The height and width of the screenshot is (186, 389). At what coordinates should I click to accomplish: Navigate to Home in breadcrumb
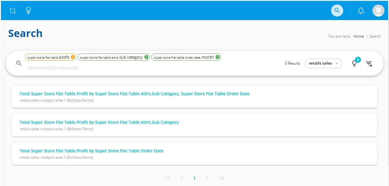tap(359, 36)
